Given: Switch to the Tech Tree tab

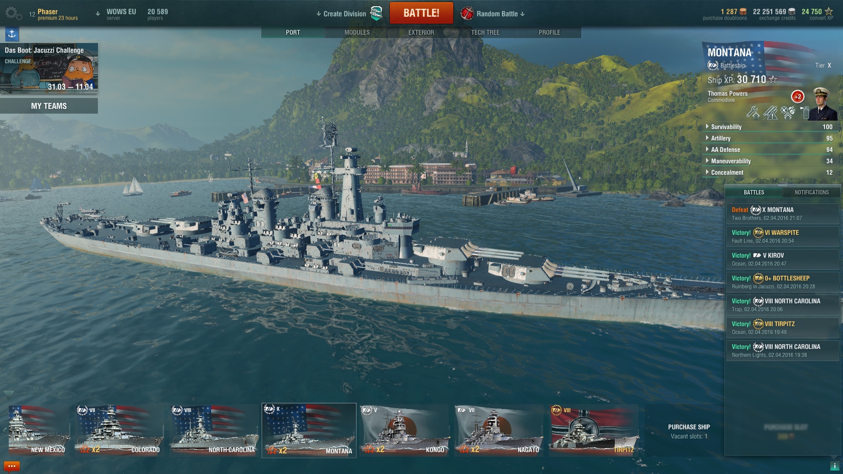Looking at the screenshot, I should point(485,32).
